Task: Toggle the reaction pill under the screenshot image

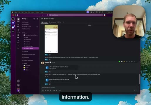Action: 46,55
